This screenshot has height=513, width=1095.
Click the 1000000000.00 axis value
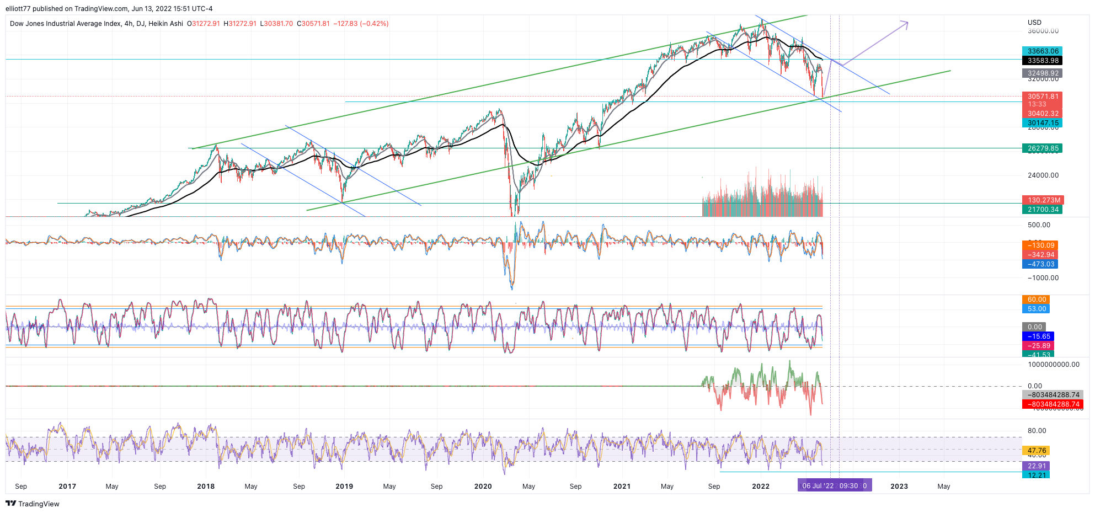click(x=1054, y=365)
